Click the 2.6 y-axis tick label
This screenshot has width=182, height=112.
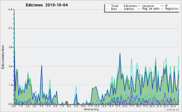(10, 66)
